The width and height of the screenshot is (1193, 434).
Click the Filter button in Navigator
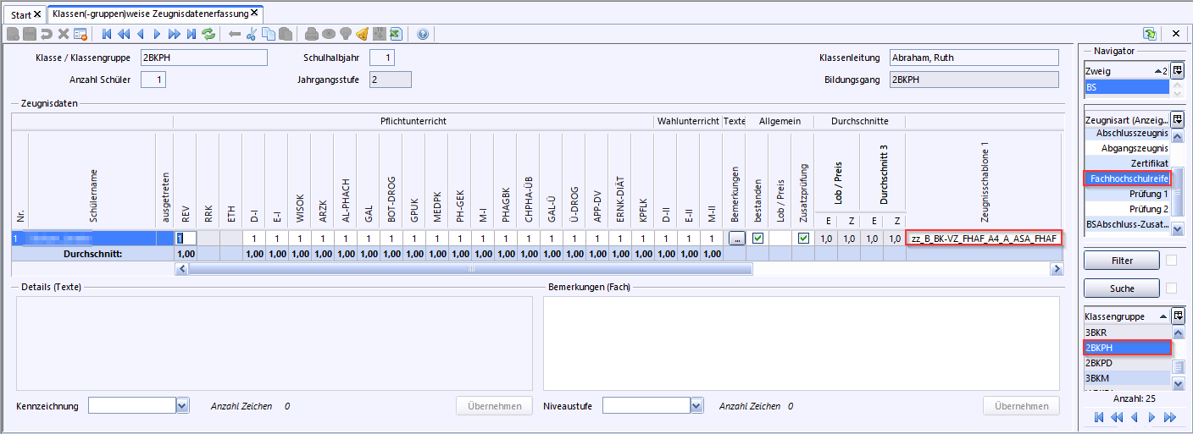tap(1122, 261)
